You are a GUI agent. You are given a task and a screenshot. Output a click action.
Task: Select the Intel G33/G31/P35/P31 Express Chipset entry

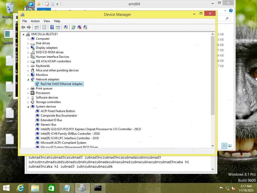click(x=91, y=129)
